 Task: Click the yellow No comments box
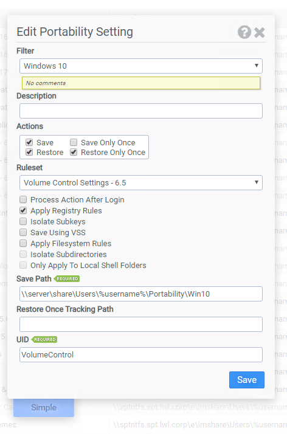141,83
